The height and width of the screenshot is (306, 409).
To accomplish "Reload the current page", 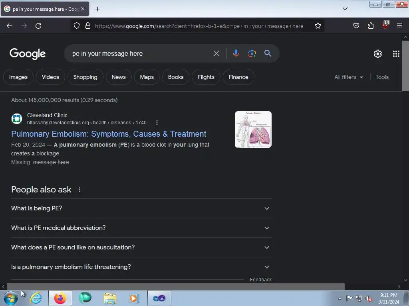I will (x=38, y=26).
